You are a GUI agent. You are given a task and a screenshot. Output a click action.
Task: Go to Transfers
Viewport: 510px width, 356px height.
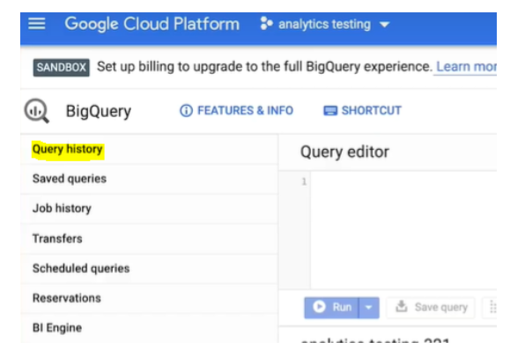[x=149, y=239]
